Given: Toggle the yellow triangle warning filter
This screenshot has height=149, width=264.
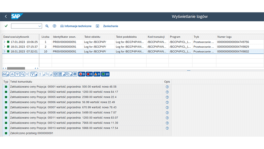Looking at the screenshot, I should [97, 74].
